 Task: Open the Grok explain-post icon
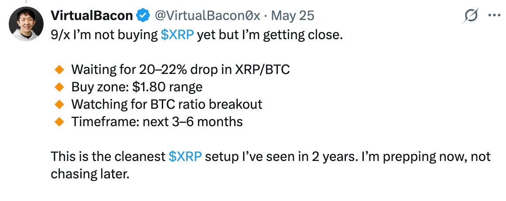click(x=471, y=15)
